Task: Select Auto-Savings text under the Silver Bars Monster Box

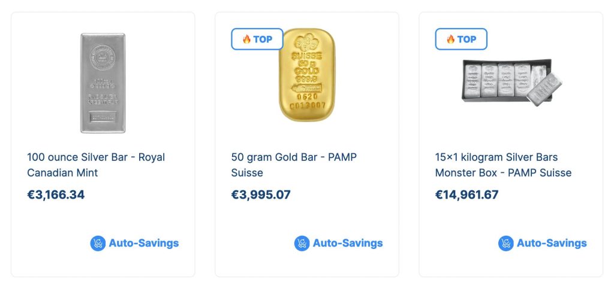Action: point(552,244)
